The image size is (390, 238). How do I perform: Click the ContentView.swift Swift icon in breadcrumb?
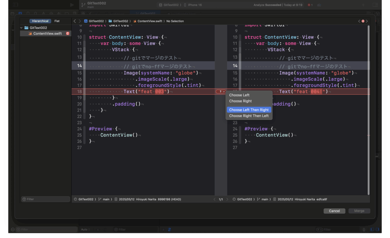pyautogui.click(x=134, y=21)
